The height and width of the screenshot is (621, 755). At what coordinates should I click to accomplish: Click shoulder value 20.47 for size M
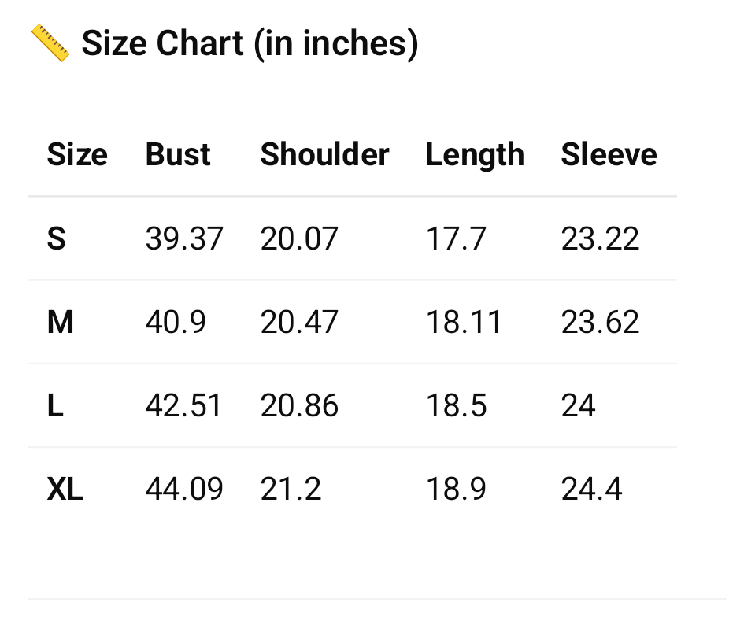click(x=299, y=322)
